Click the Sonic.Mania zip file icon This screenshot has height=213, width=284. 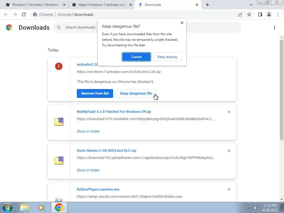59,161
